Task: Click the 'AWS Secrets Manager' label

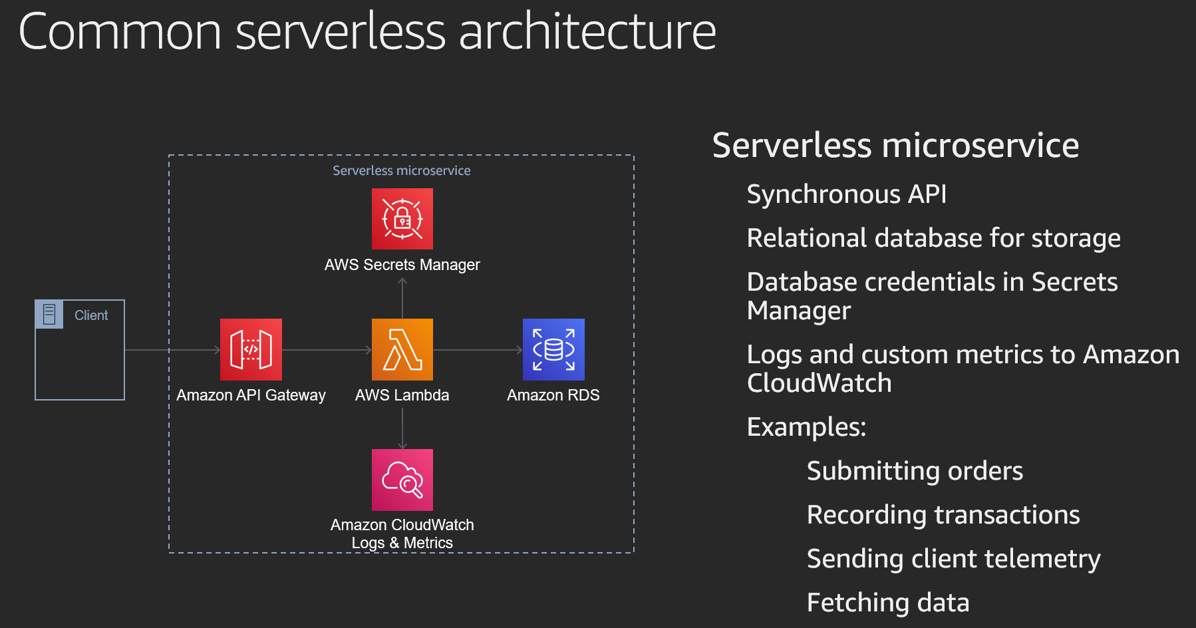Action: click(402, 265)
